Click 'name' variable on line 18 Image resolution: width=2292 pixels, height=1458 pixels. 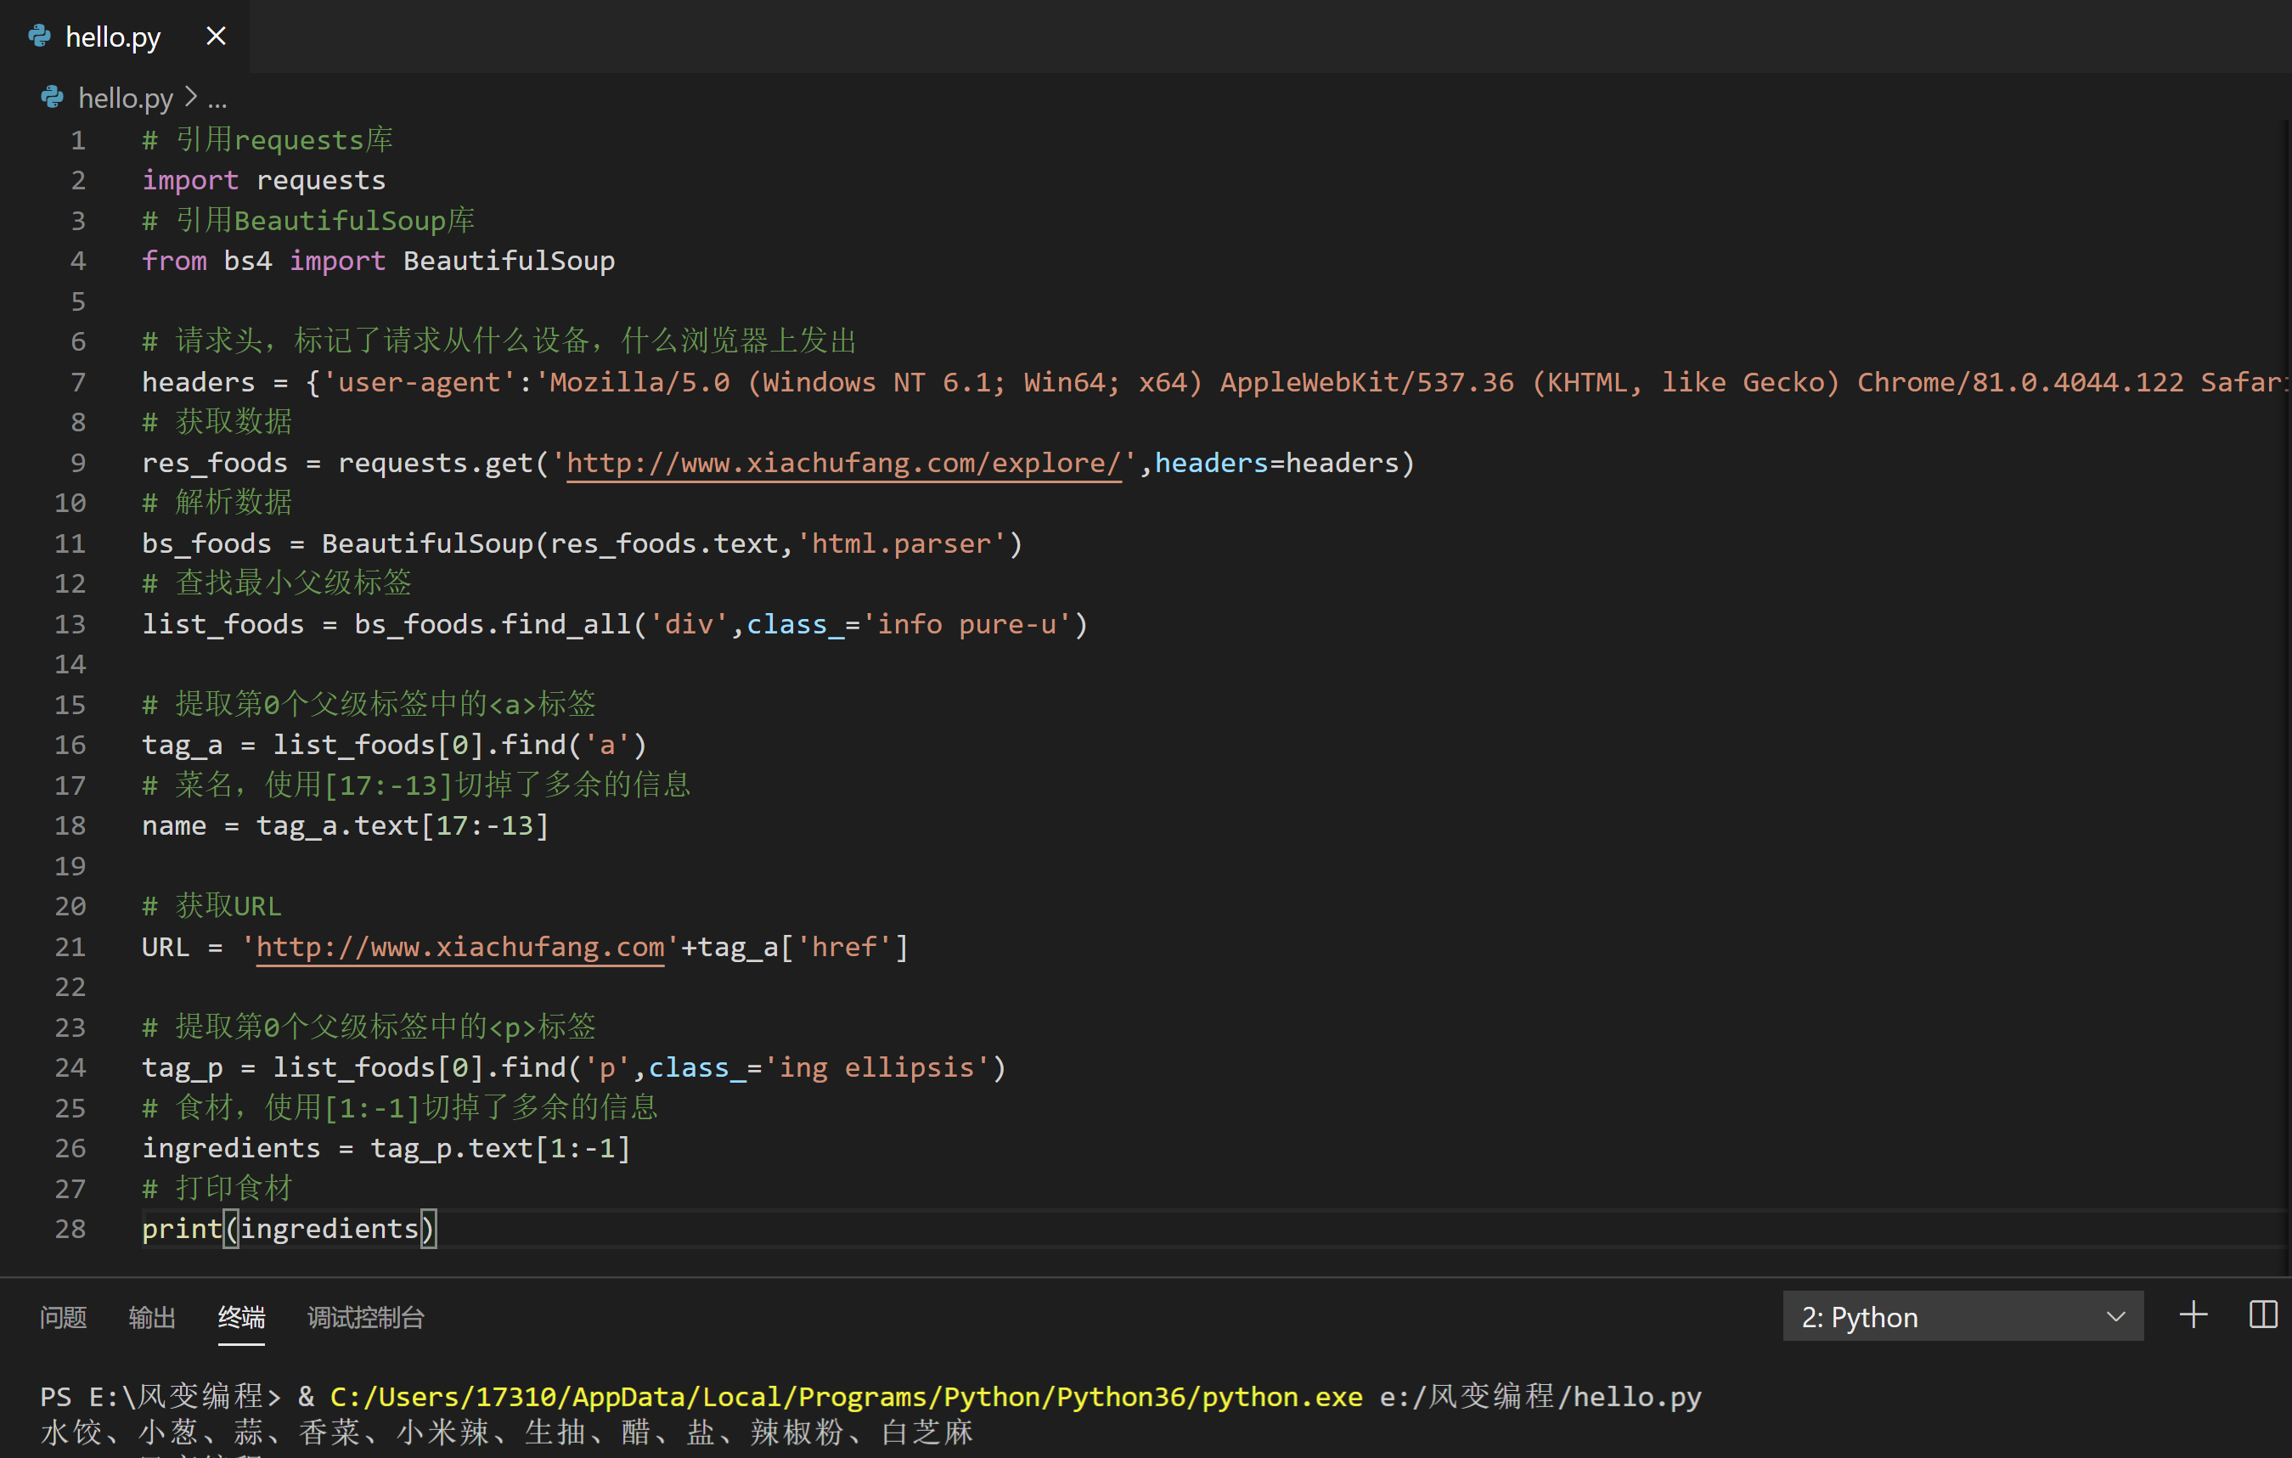coord(174,825)
